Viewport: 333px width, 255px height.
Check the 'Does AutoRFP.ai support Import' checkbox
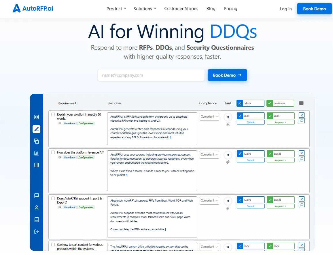53,198
